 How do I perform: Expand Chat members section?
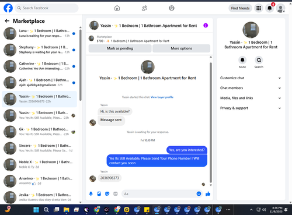(251, 88)
